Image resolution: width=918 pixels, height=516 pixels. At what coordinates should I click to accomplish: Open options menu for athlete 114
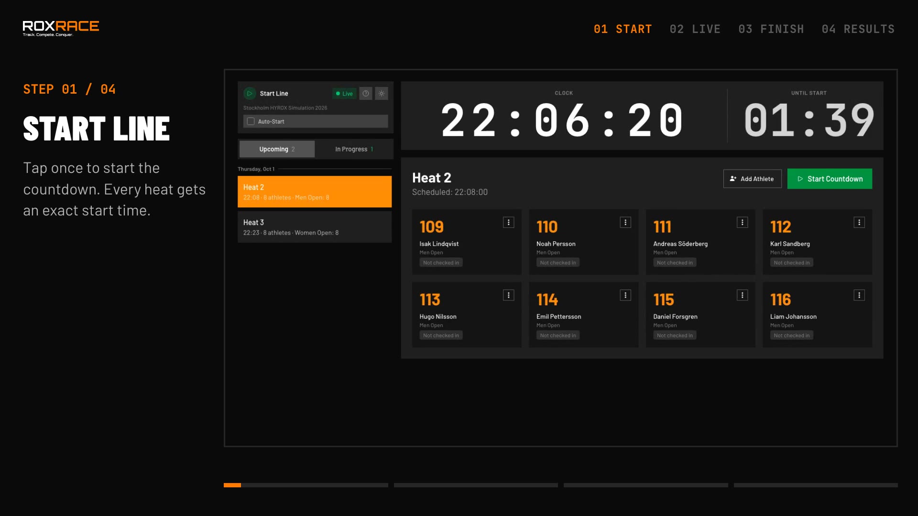tap(625, 295)
